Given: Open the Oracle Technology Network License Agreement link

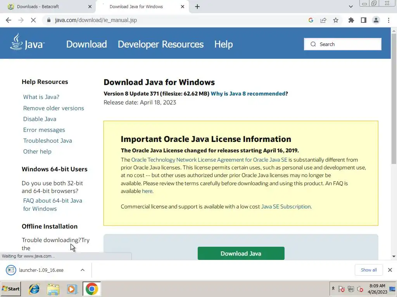Looking at the screenshot, I should pyautogui.click(x=209, y=160).
